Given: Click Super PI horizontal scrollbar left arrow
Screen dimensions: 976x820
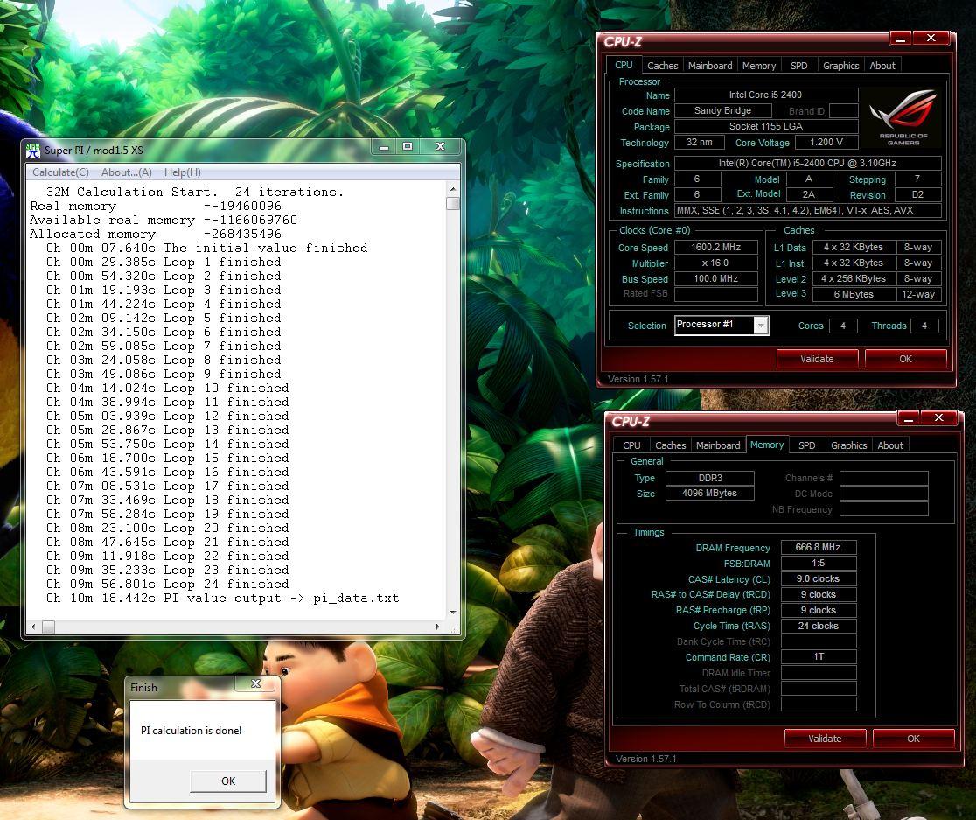Looking at the screenshot, I should (33, 627).
